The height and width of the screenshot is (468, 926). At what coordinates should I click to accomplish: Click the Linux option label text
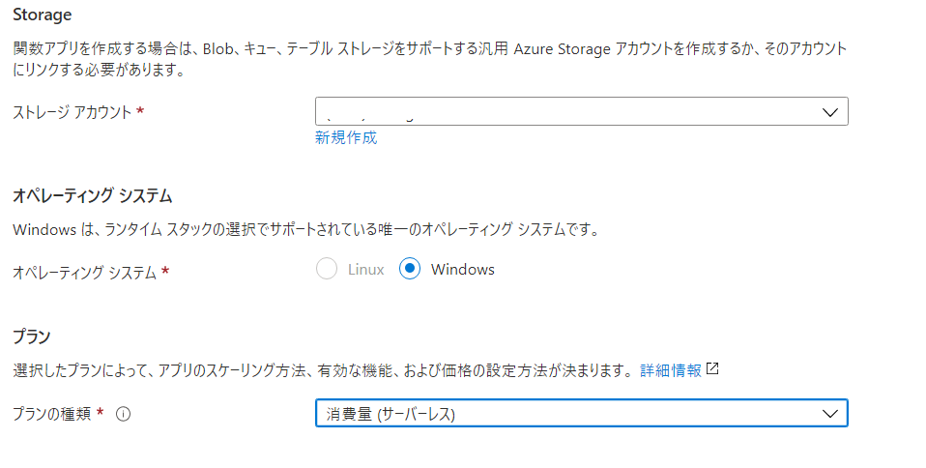pyautogui.click(x=365, y=270)
